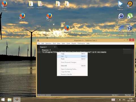This screenshot has height=102, width=136.
Task: Select the Firefox shortcut labeled Издание 1
Action: coord(22,17)
